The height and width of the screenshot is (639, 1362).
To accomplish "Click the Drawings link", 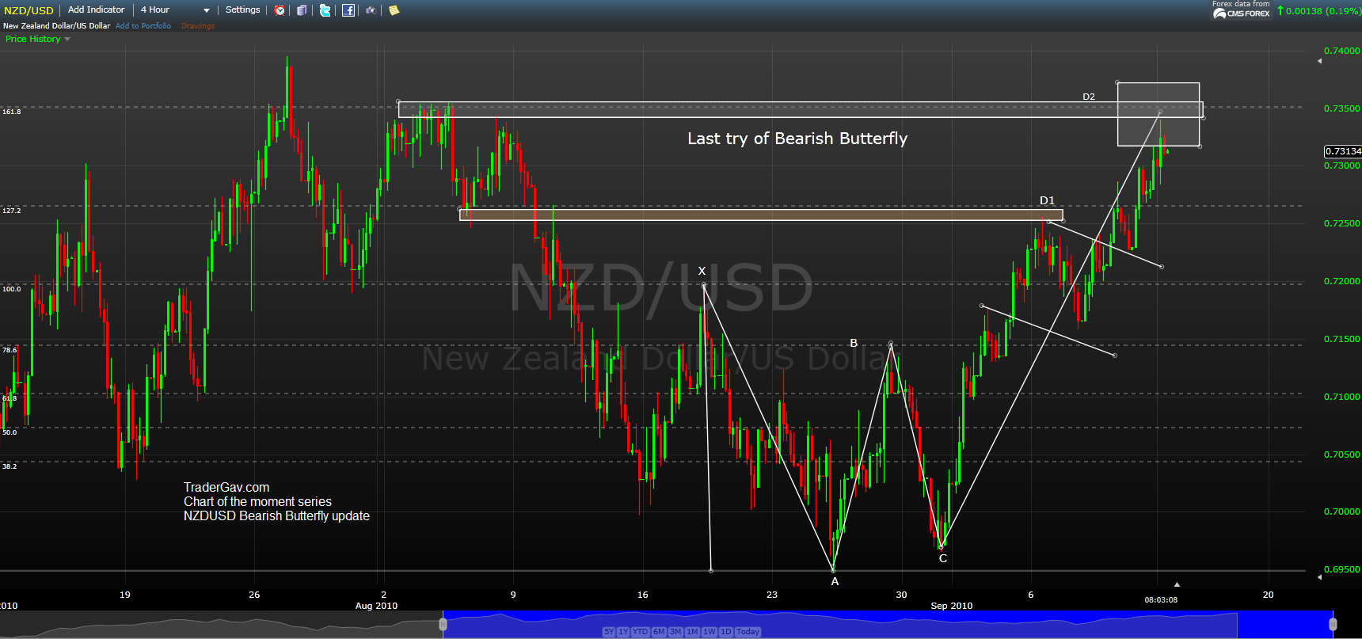I will (x=198, y=26).
